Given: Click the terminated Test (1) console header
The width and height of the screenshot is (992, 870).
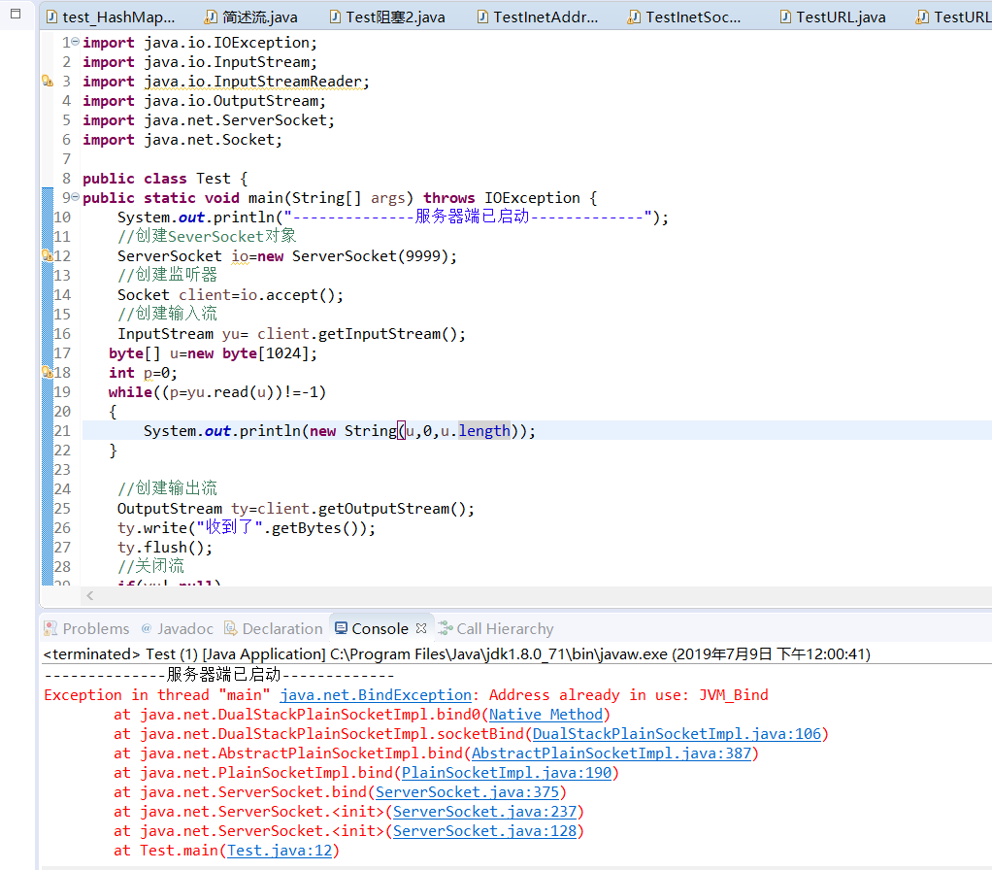Looking at the screenshot, I should pyautogui.click(x=456, y=653).
